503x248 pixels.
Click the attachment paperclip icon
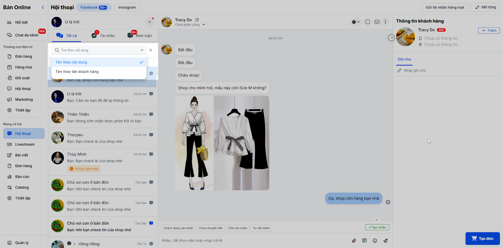coord(354,241)
